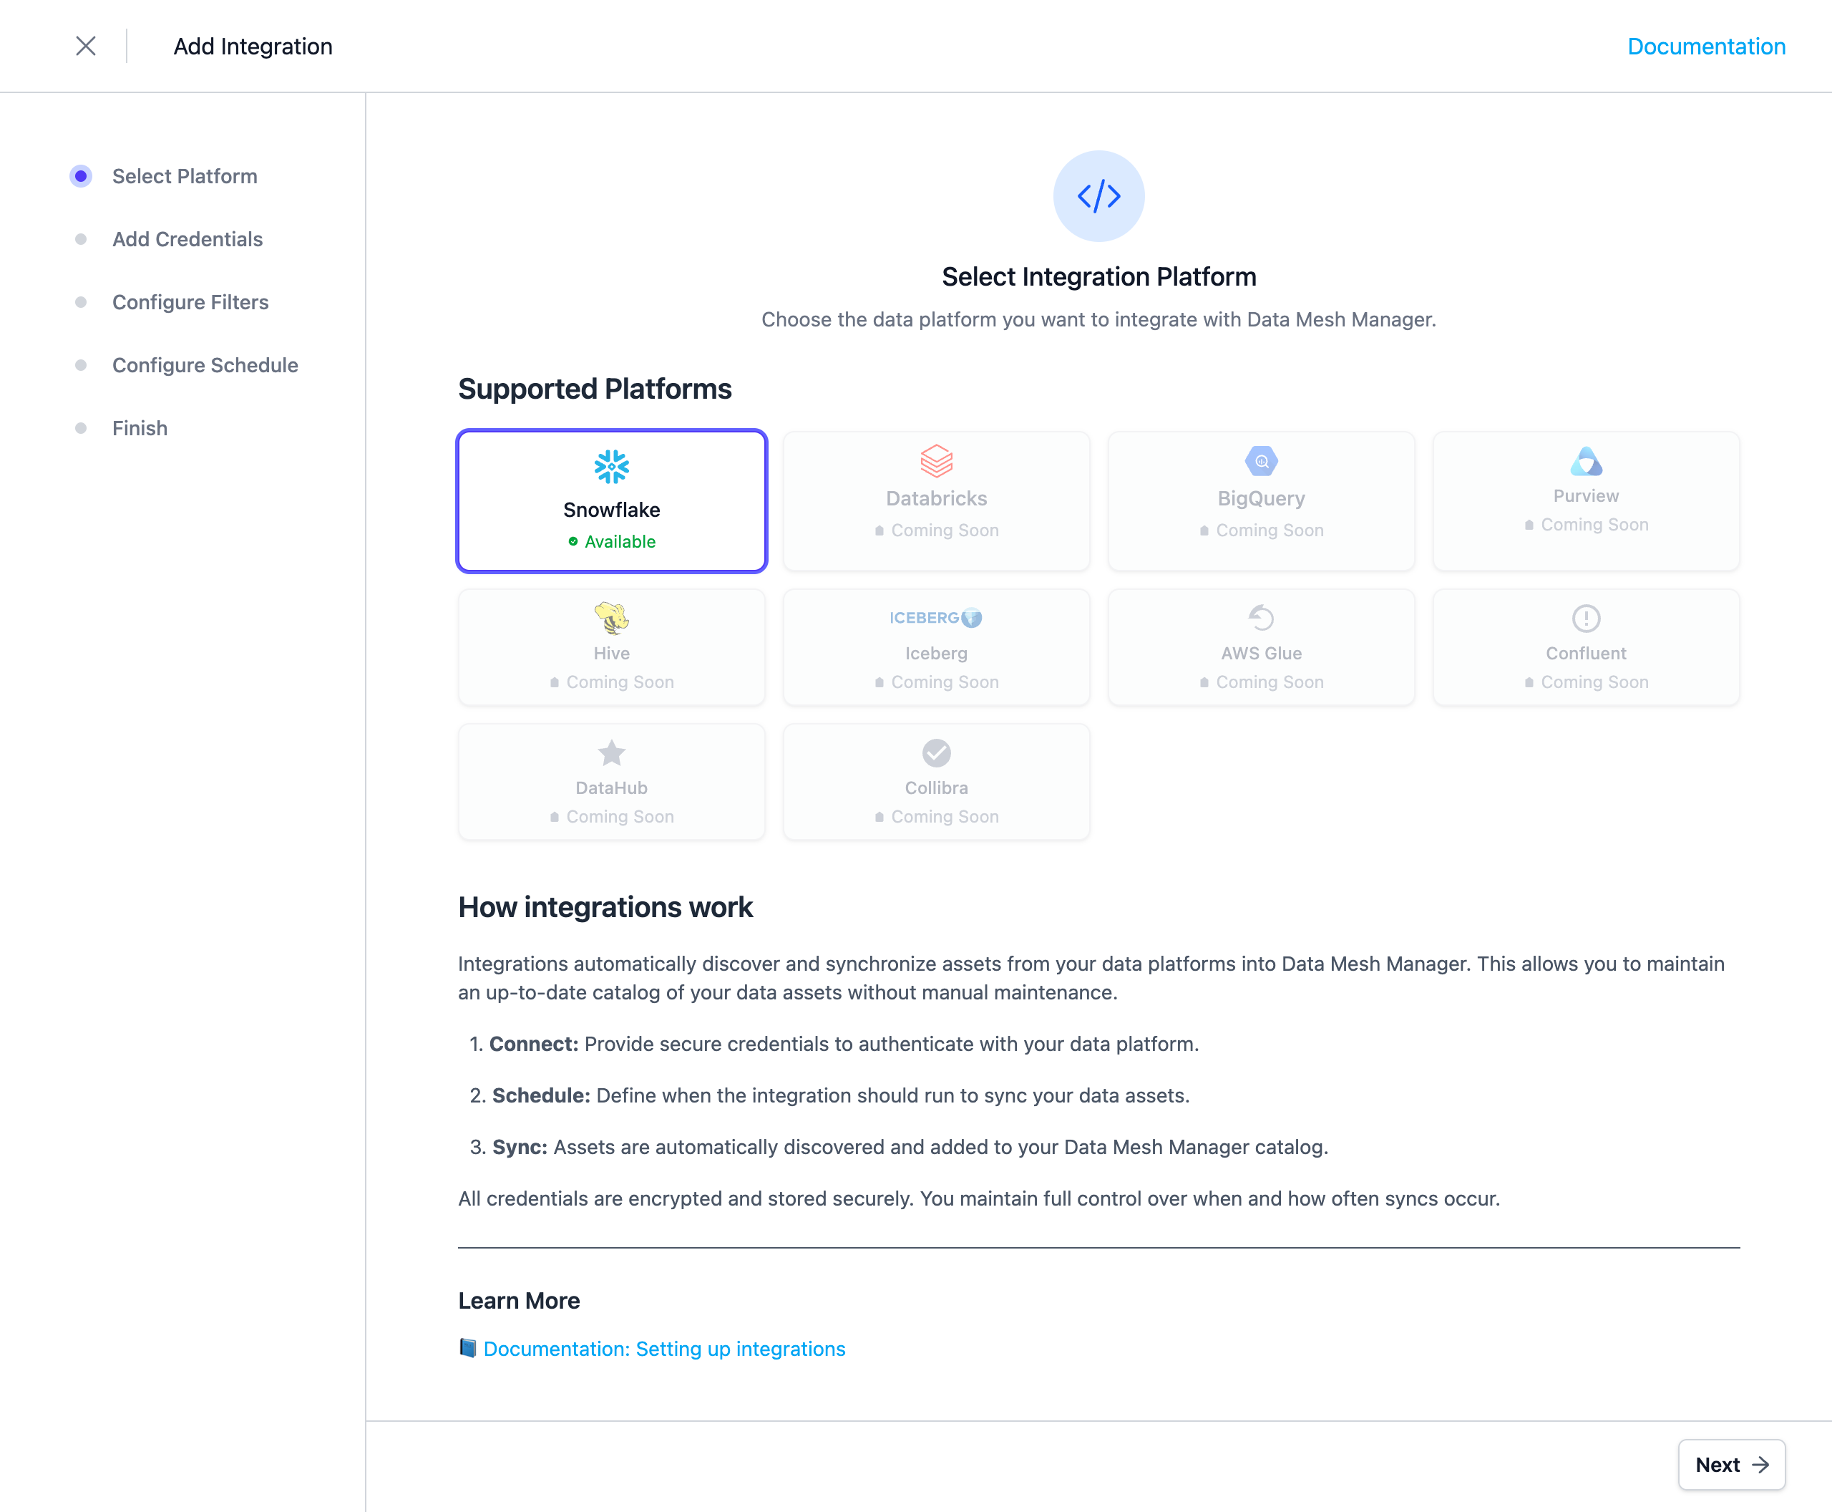The image size is (1832, 1512).
Task: Click the Purview logo icon
Action: (x=1586, y=461)
